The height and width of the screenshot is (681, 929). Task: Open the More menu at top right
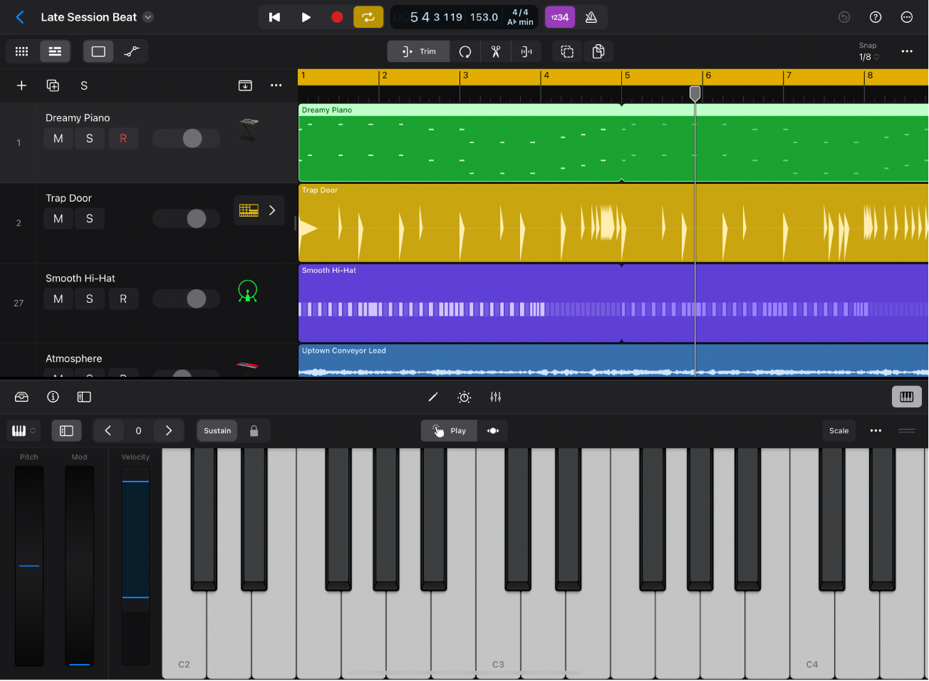[906, 17]
